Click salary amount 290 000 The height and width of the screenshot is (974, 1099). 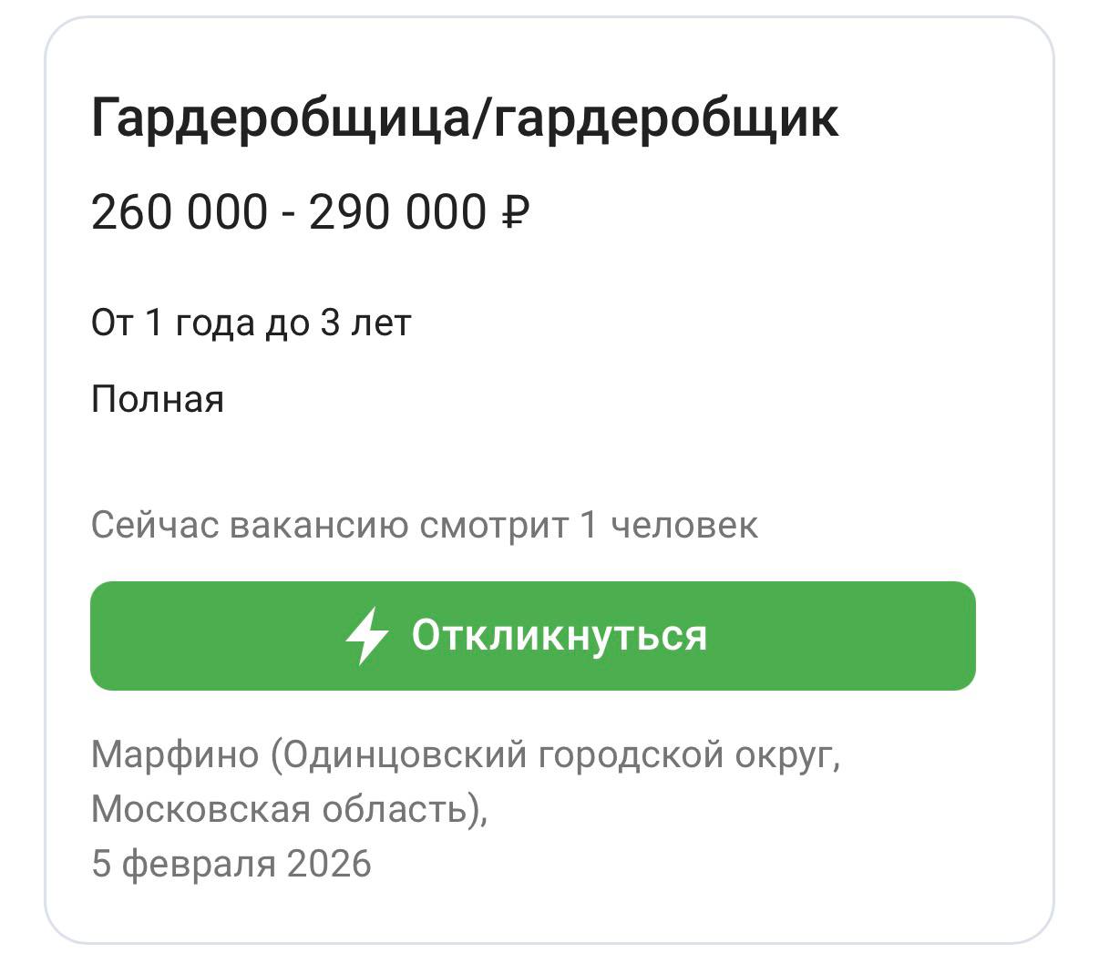coord(398,211)
